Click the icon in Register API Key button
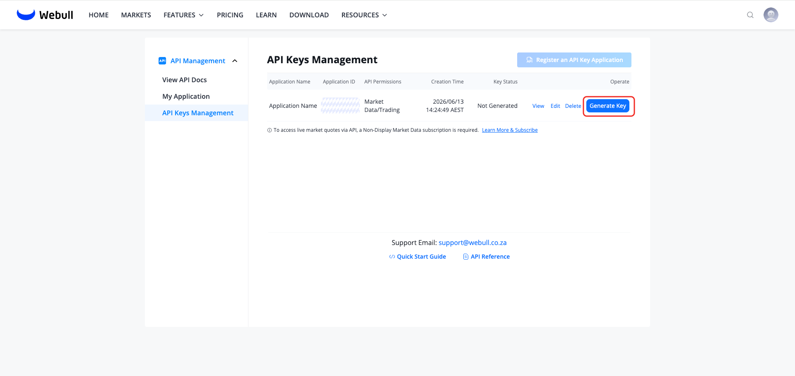Image resolution: width=795 pixels, height=376 pixels. point(529,60)
